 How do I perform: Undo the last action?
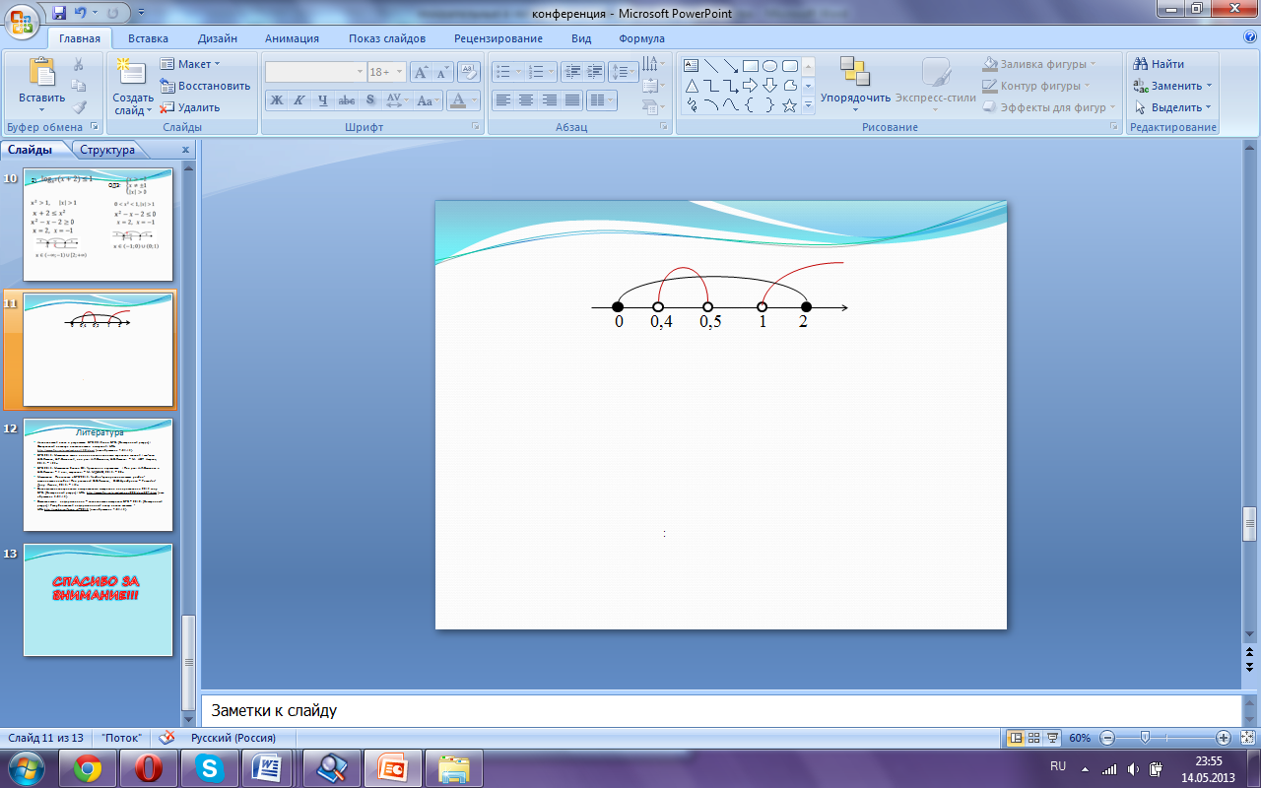81,14
